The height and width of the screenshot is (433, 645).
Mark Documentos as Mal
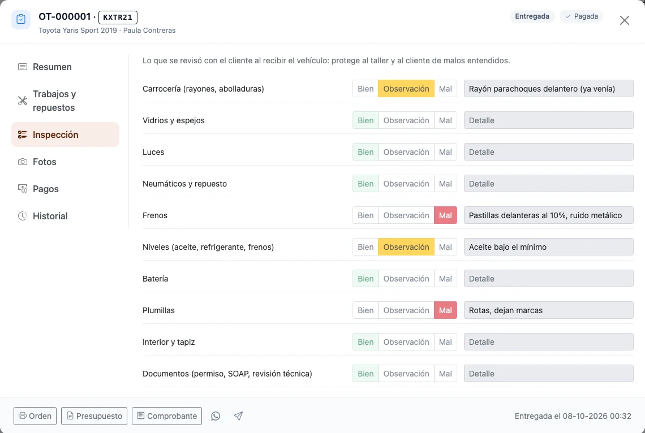pyautogui.click(x=445, y=374)
